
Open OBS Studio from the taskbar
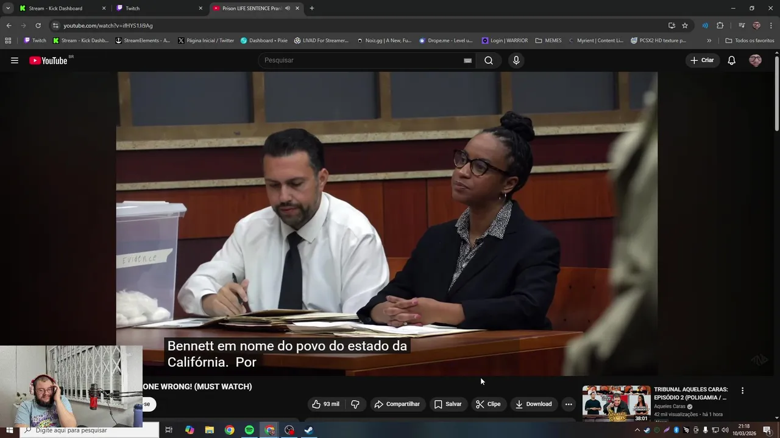[289, 430]
